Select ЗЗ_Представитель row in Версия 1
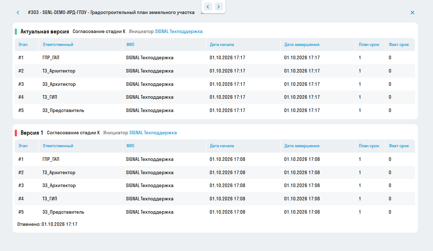This screenshot has width=433, height=251. [x=215, y=212]
